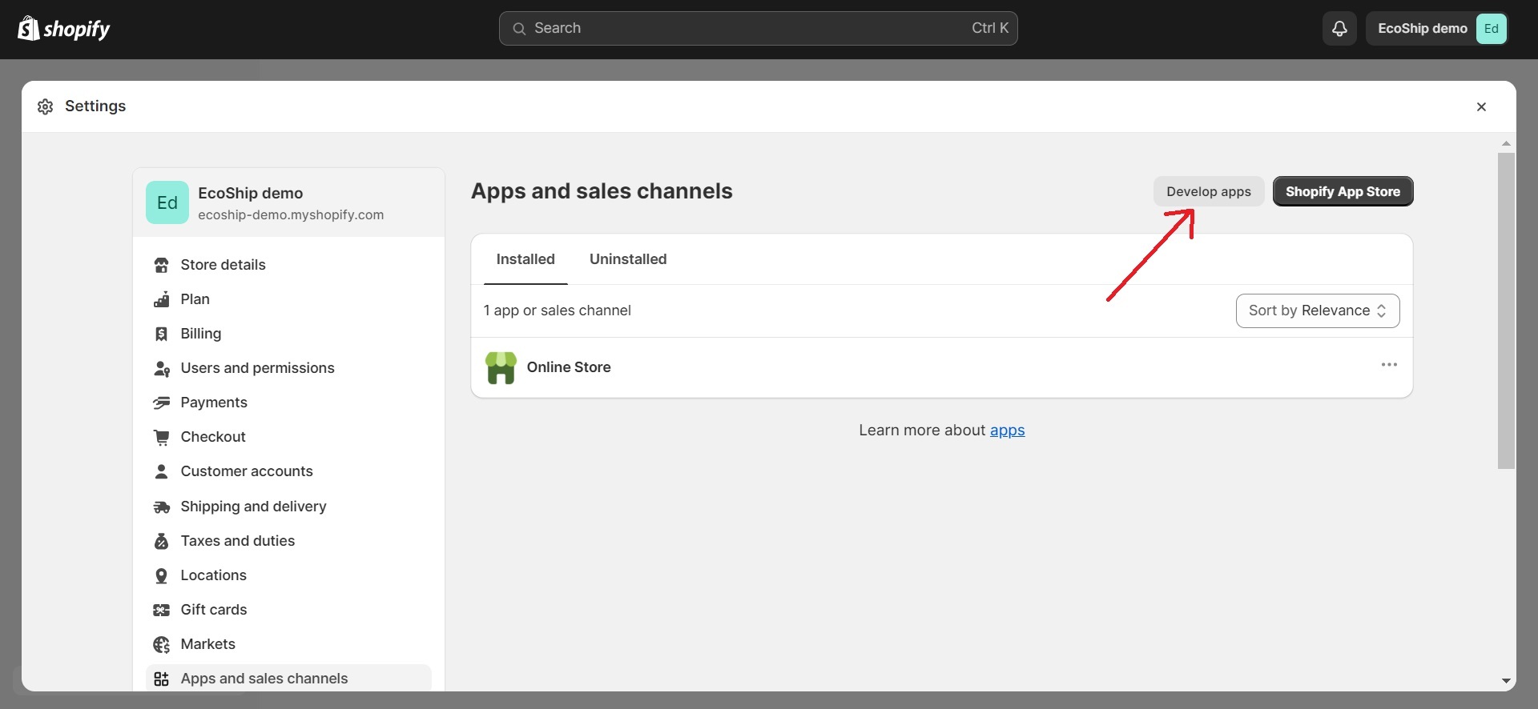Open the Shopify App Store
The height and width of the screenshot is (709, 1538).
pos(1342,191)
